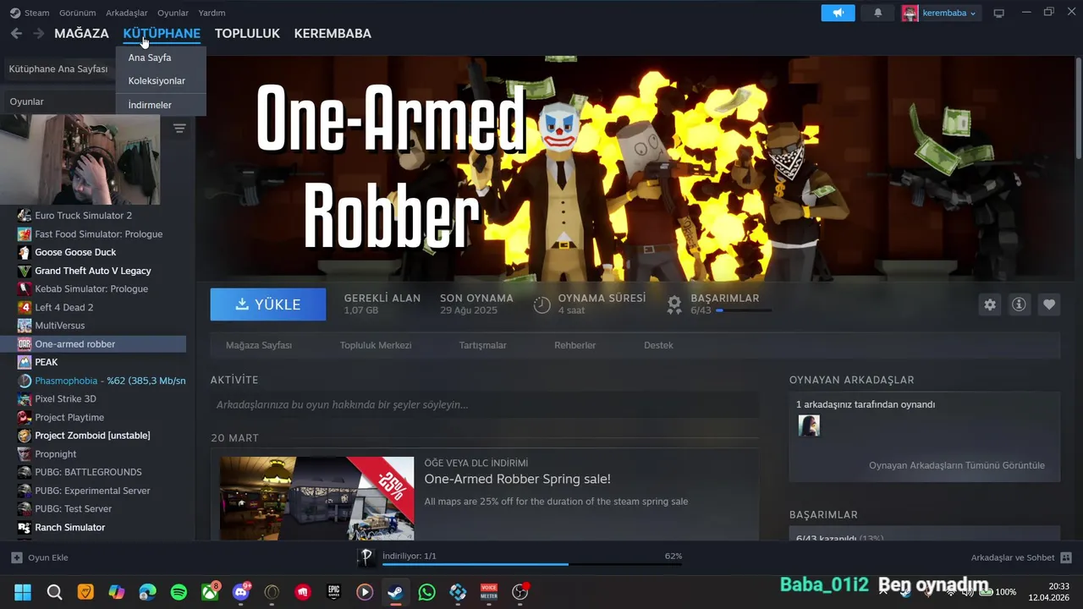Click the Add a Game plus icon
This screenshot has height=609, width=1083.
click(16, 557)
